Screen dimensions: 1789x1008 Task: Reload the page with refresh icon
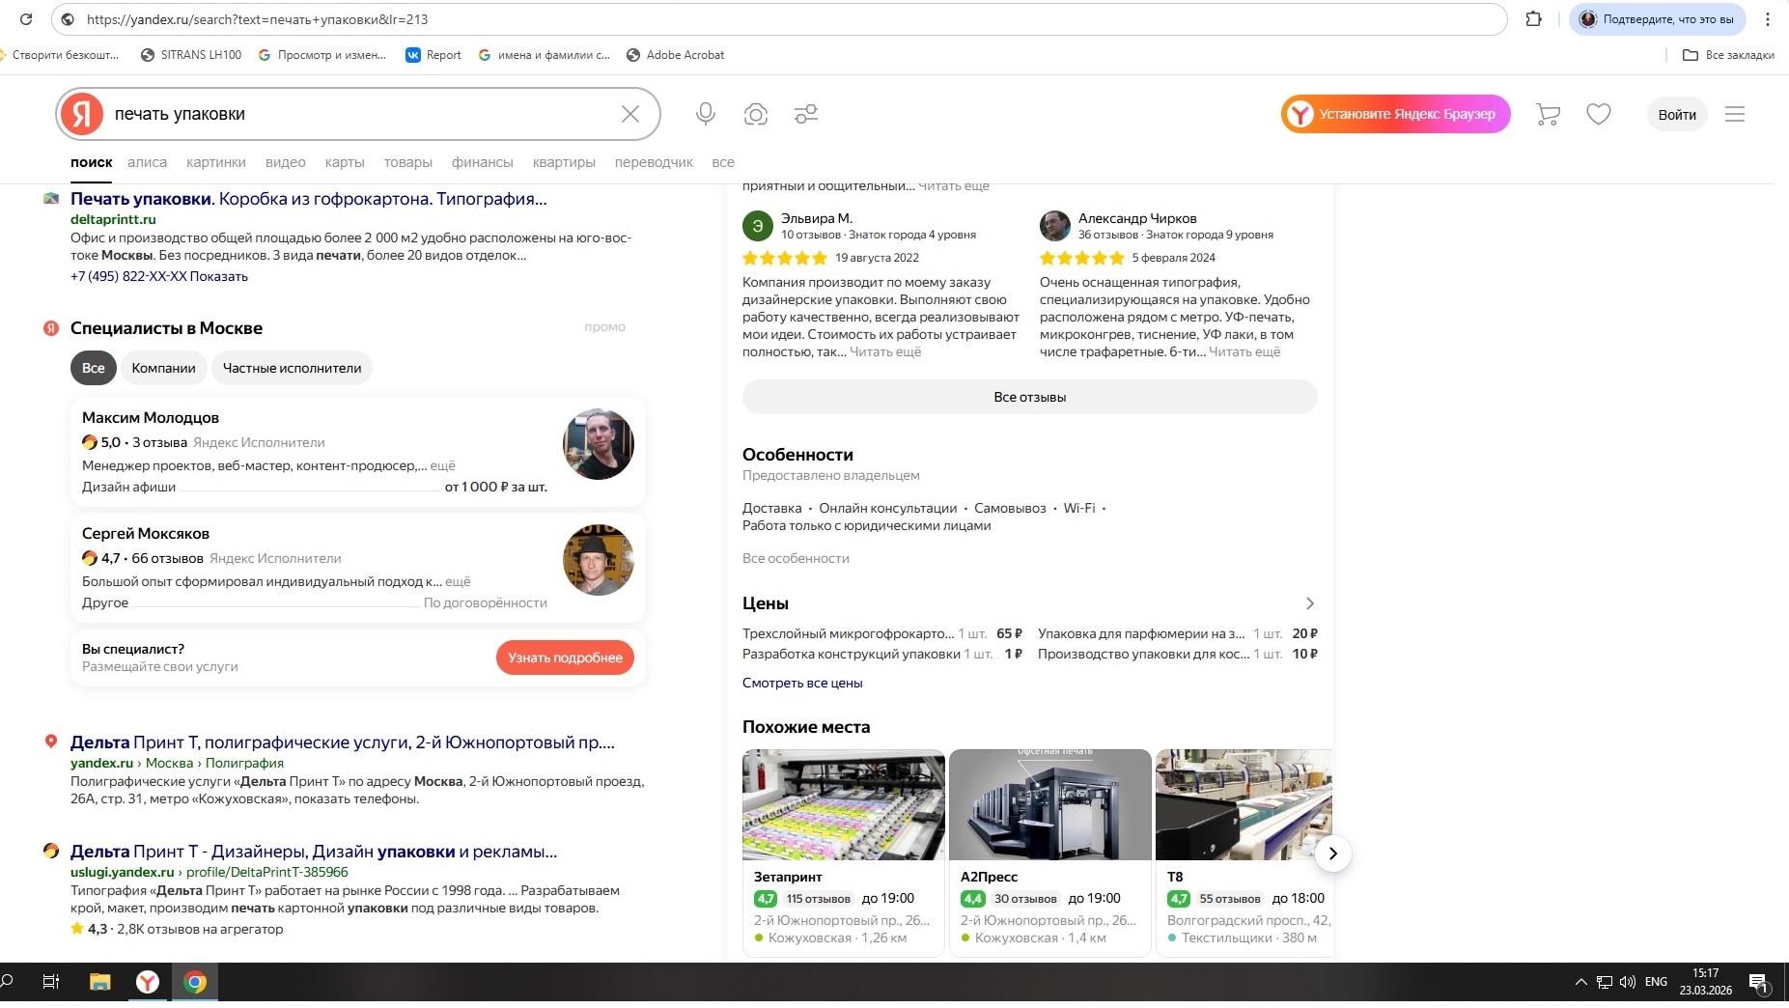tap(26, 19)
